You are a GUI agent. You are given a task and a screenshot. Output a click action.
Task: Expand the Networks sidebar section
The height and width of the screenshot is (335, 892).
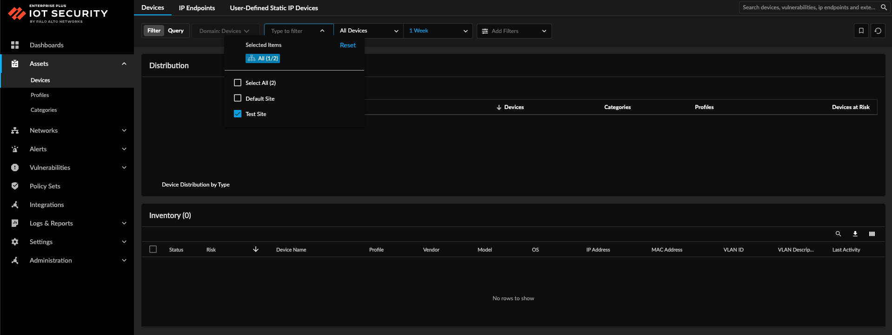point(124,130)
